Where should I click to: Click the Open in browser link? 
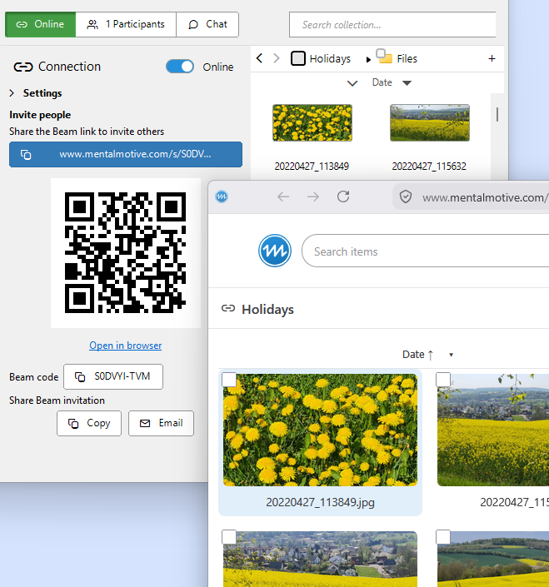point(126,346)
